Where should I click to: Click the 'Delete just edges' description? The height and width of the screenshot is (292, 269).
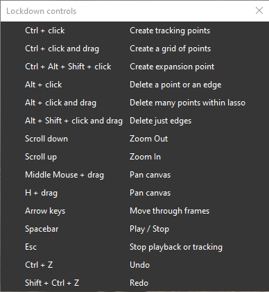pyautogui.click(x=160, y=121)
